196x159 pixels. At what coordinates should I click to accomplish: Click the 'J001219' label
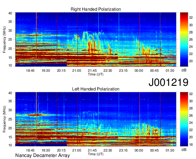[x=168, y=82]
